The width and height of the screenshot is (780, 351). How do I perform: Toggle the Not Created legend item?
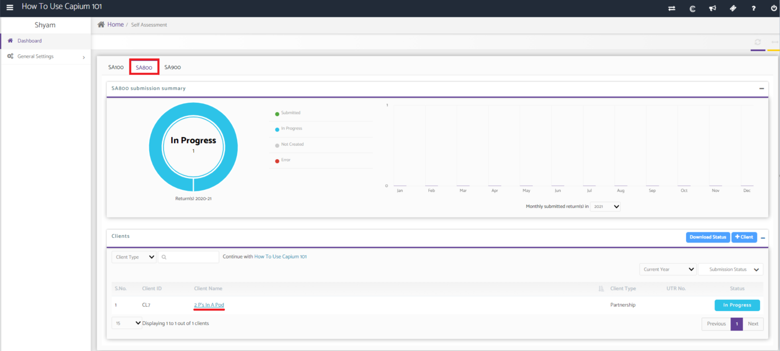click(x=289, y=144)
